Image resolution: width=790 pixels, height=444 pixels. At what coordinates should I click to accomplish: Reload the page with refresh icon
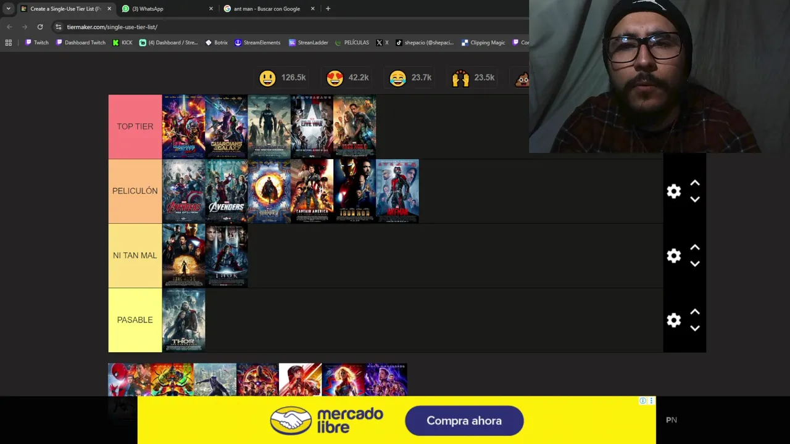tap(40, 27)
